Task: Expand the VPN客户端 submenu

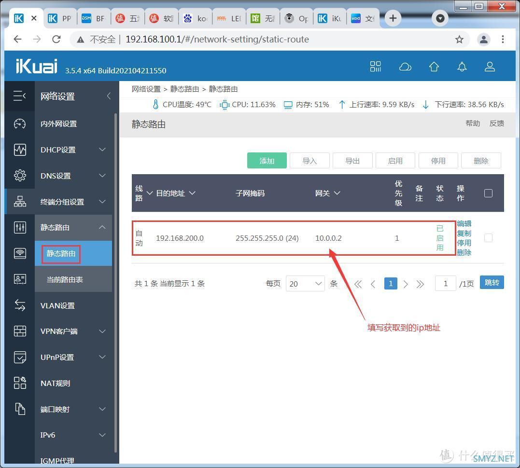Action: coord(102,331)
